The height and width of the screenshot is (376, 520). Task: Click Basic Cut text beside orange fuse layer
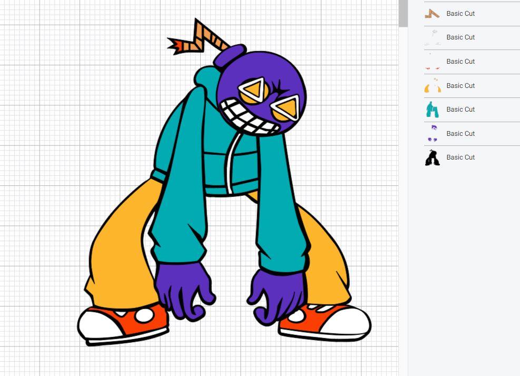pyautogui.click(x=460, y=14)
